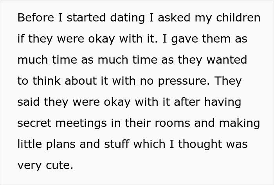
Task: Click the word "said" in the fifth line
Action: click(x=29, y=102)
